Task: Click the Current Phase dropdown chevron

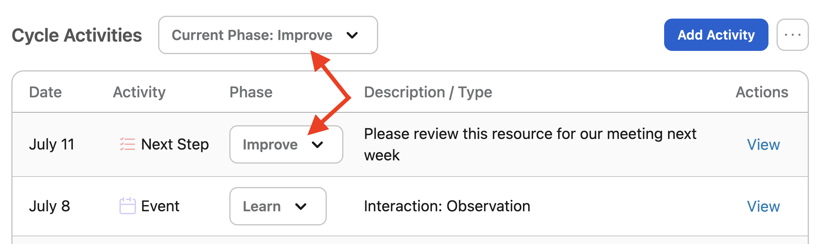Action: [x=352, y=35]
